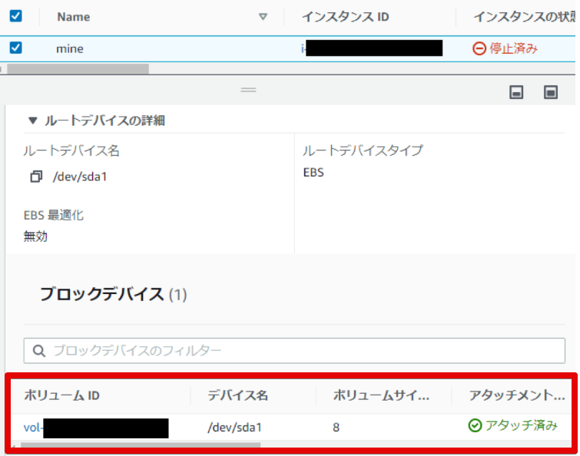Click the アタッチ済み attachment status
This screenshot has width=580, height=456.
tap(521, 425)
